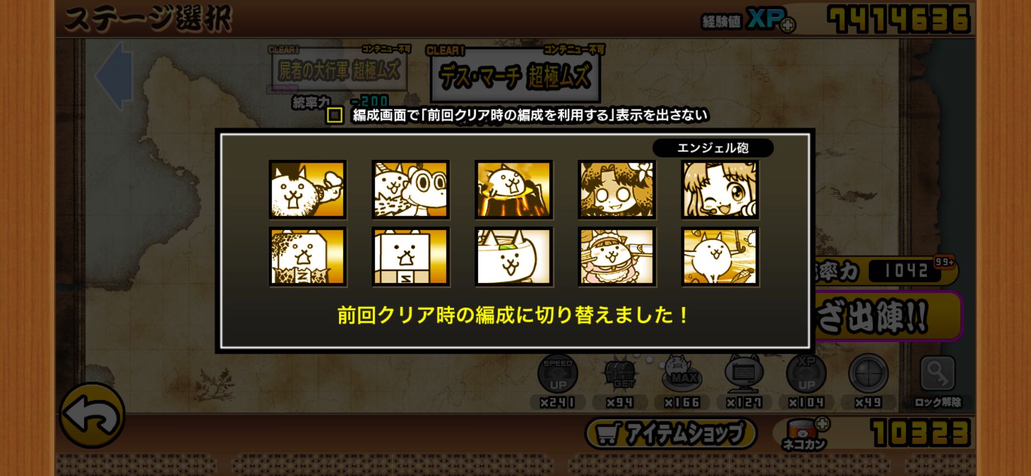Tick the 前回クリア時の編成 display checkbox
Image resolution: width=1031 pixels, height=476 pixels.
coord(335,115)
